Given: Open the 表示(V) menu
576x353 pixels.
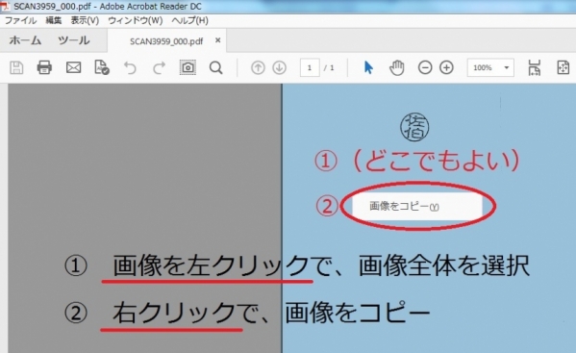Looking at the screenshot, I should tap(85, 20).
